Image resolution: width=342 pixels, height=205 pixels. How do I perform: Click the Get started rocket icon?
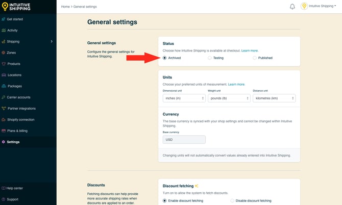[4, 19]
